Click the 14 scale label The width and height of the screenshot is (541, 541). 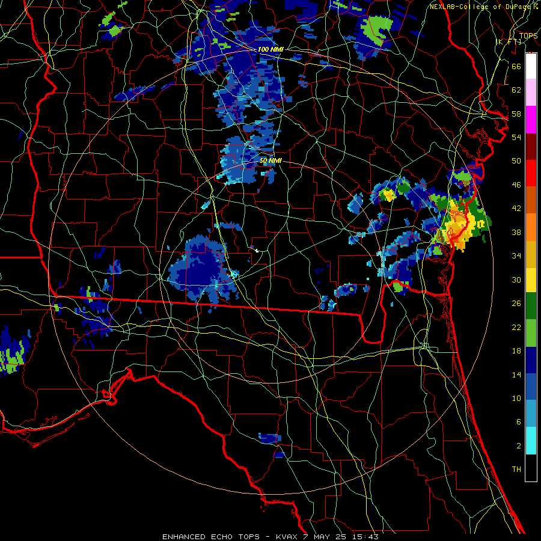pos(516,374)
